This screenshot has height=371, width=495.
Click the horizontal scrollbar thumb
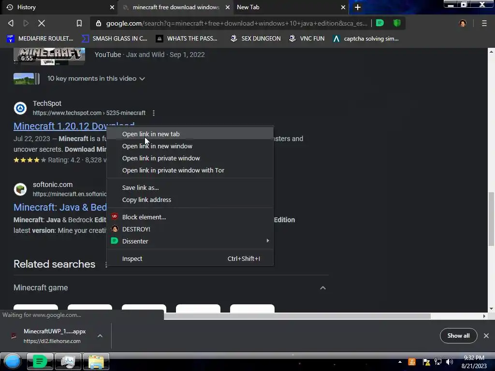click(297, 316)
